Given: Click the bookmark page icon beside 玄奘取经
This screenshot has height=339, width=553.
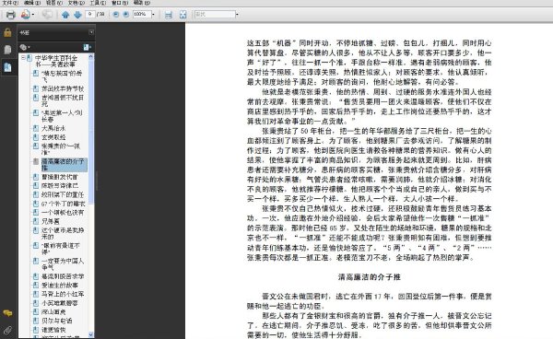Looking at the screenshot, I should (36, 136).
